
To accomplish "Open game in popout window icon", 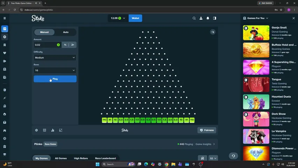I will [61, 130].
